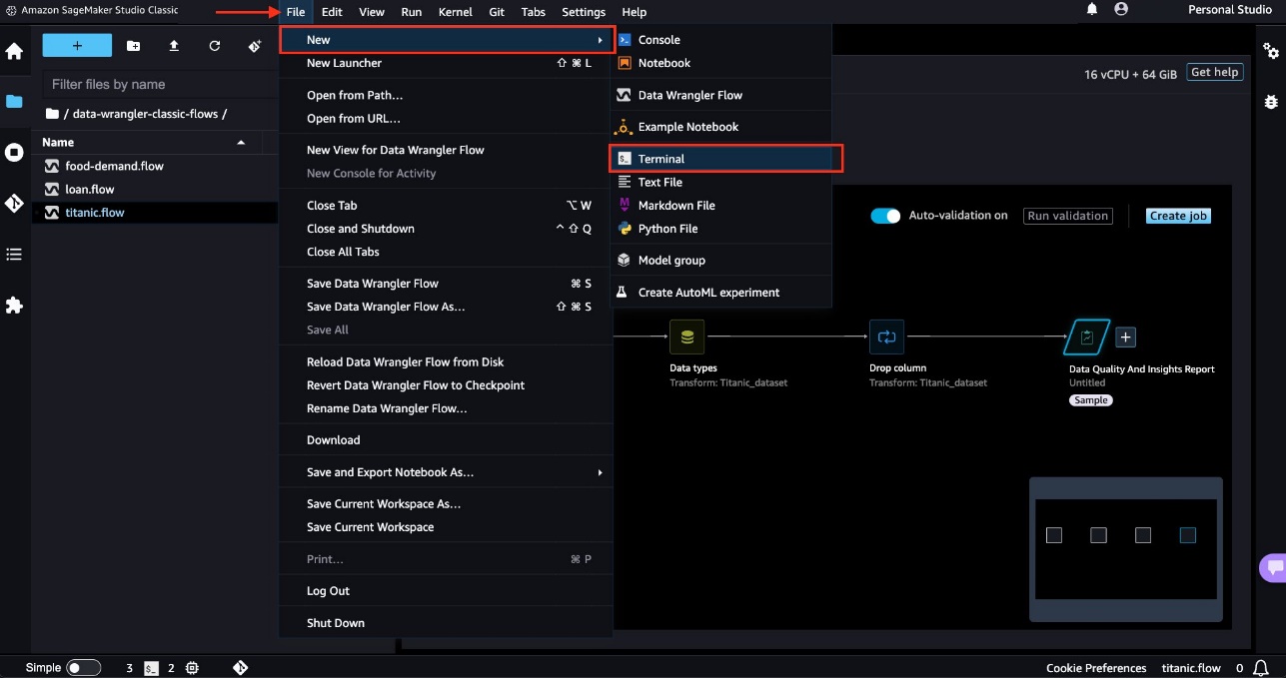Click the Get help button
This screenshot has height=678, width=1286.
1215,72
